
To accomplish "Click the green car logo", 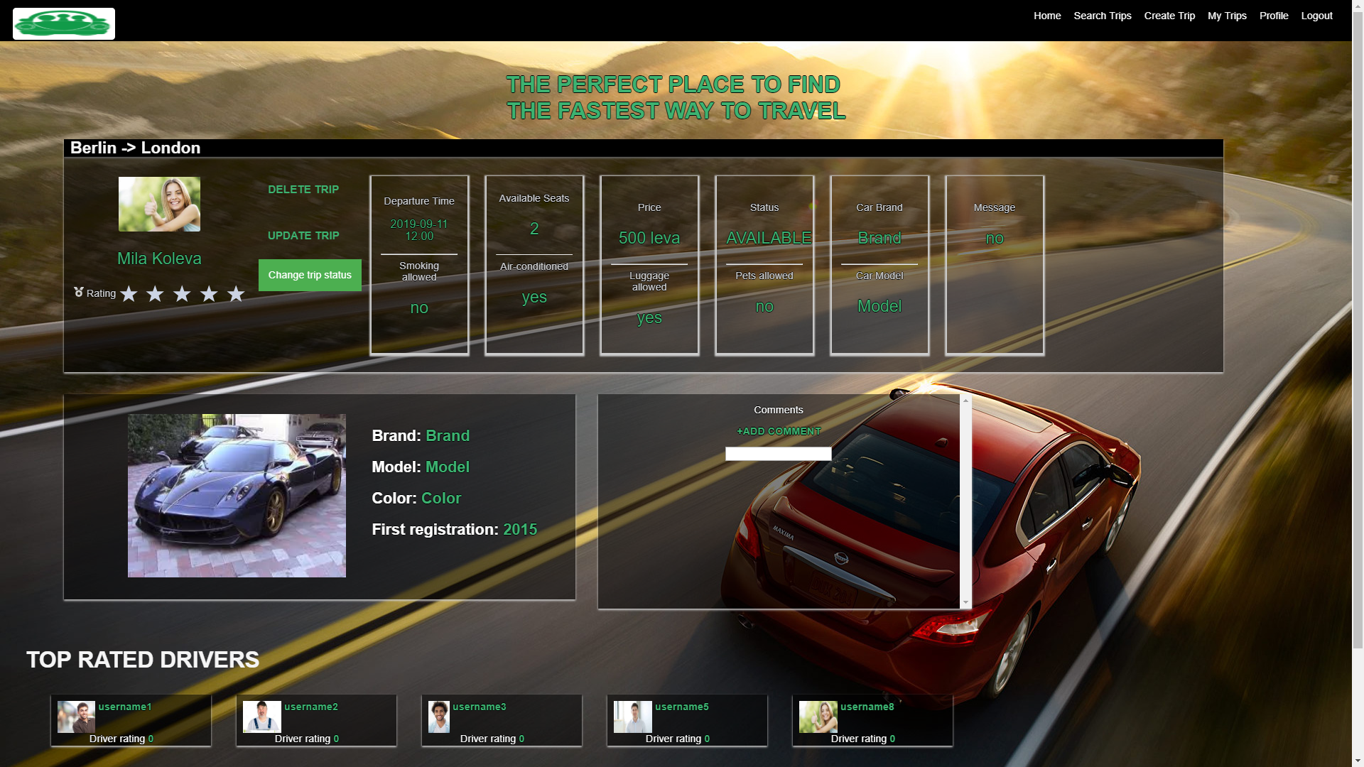I will click(x=64, y=23).
